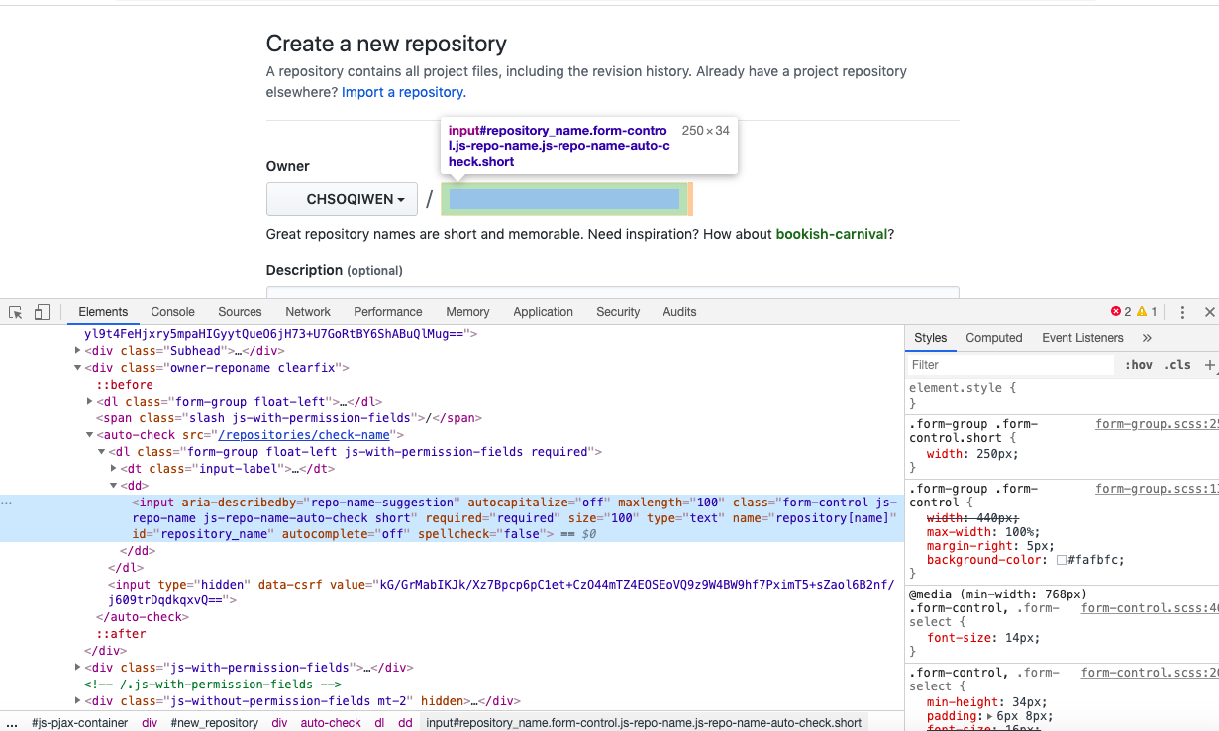Close the DevTools panel
The image size is (1219, 731).
click(1209, 312)
